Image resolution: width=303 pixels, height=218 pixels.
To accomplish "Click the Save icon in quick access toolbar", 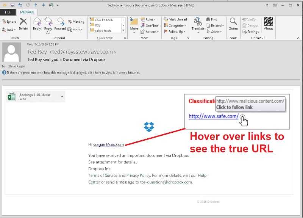I will point(12,5).
